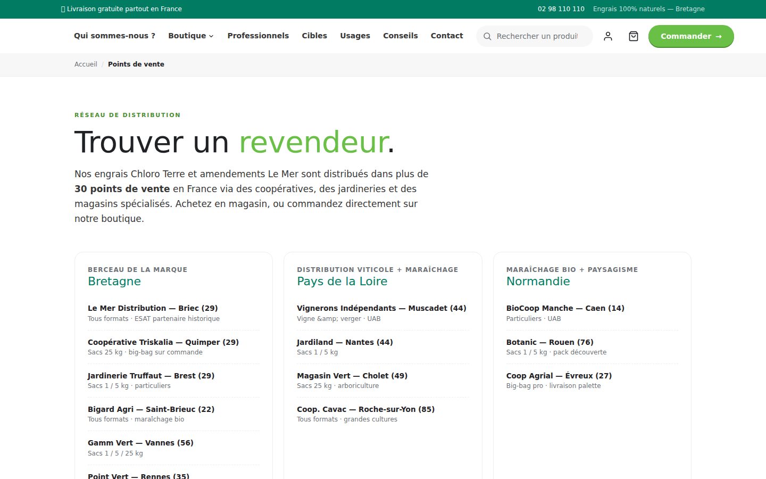Click Gamm Vert — Vannes (56)
Image resolution: width=766 pixels, height=479 pixels.
(140, 443)
